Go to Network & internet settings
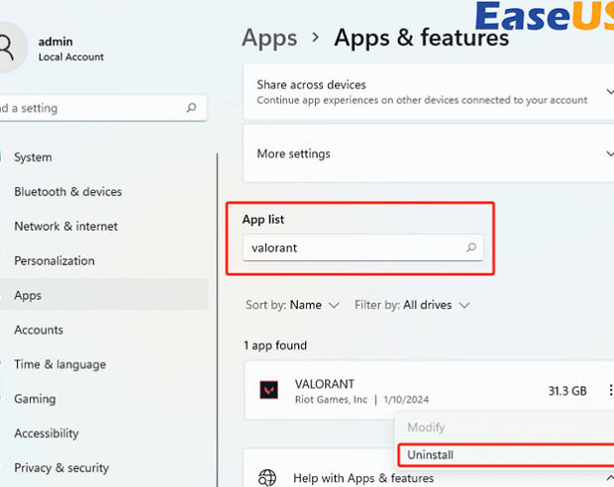The width and height of the screenshot is (614, 487). click(65, 227)
